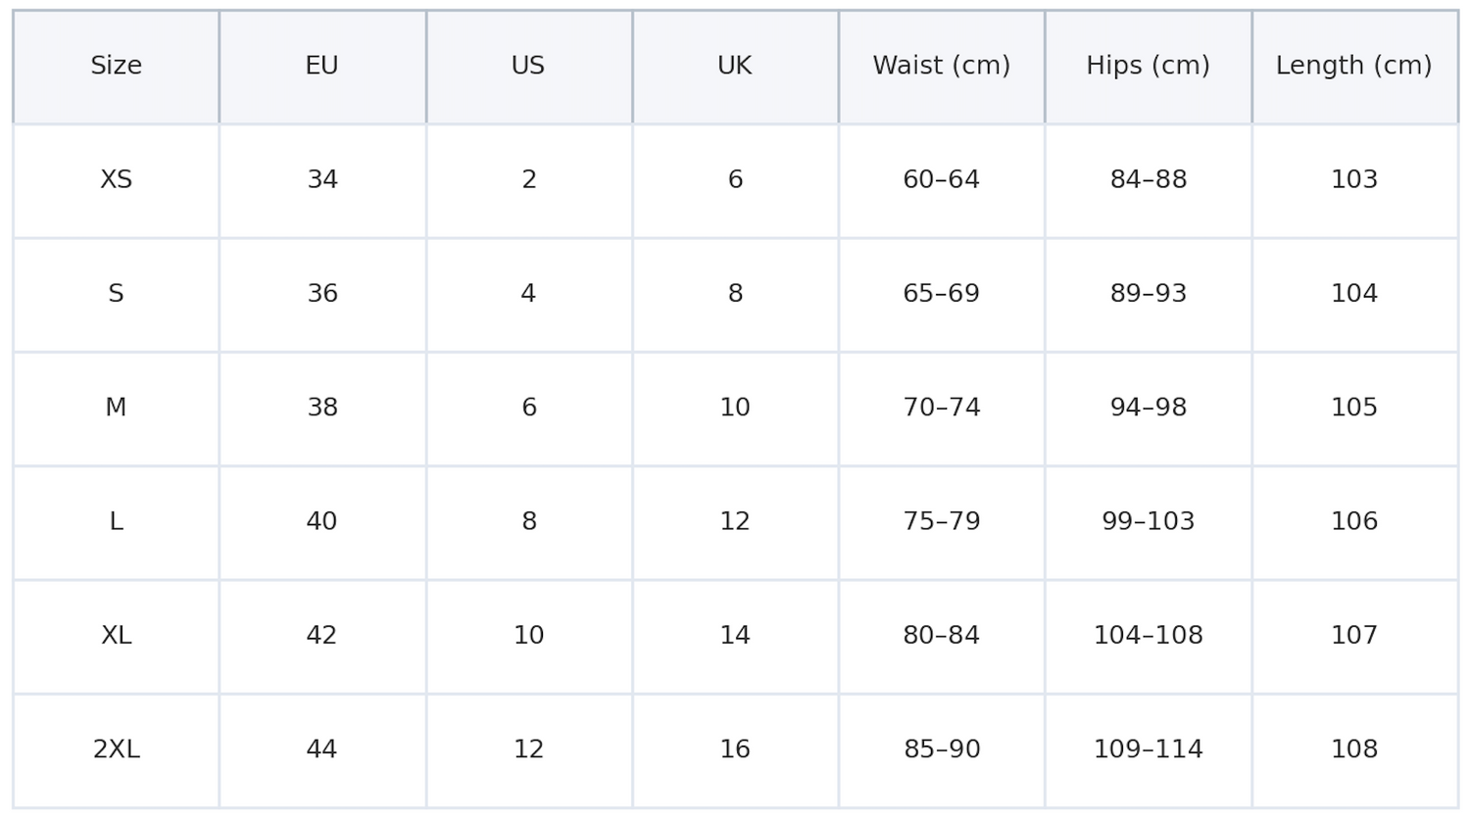Select the US column header

(x=528, y=66)
